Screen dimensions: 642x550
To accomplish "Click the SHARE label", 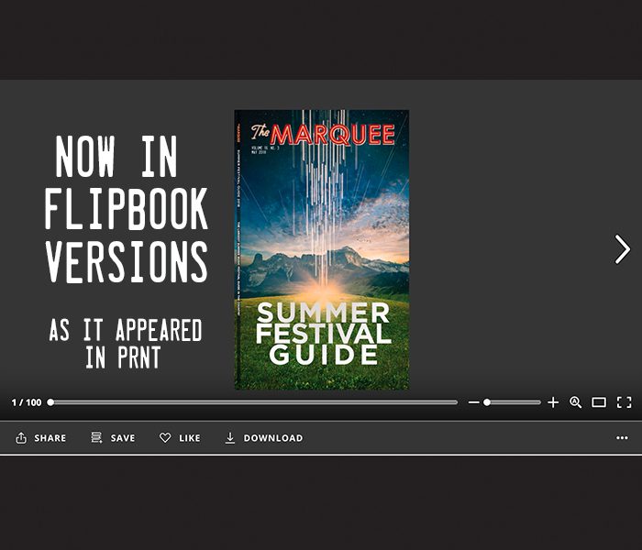I will coord(50,438).
